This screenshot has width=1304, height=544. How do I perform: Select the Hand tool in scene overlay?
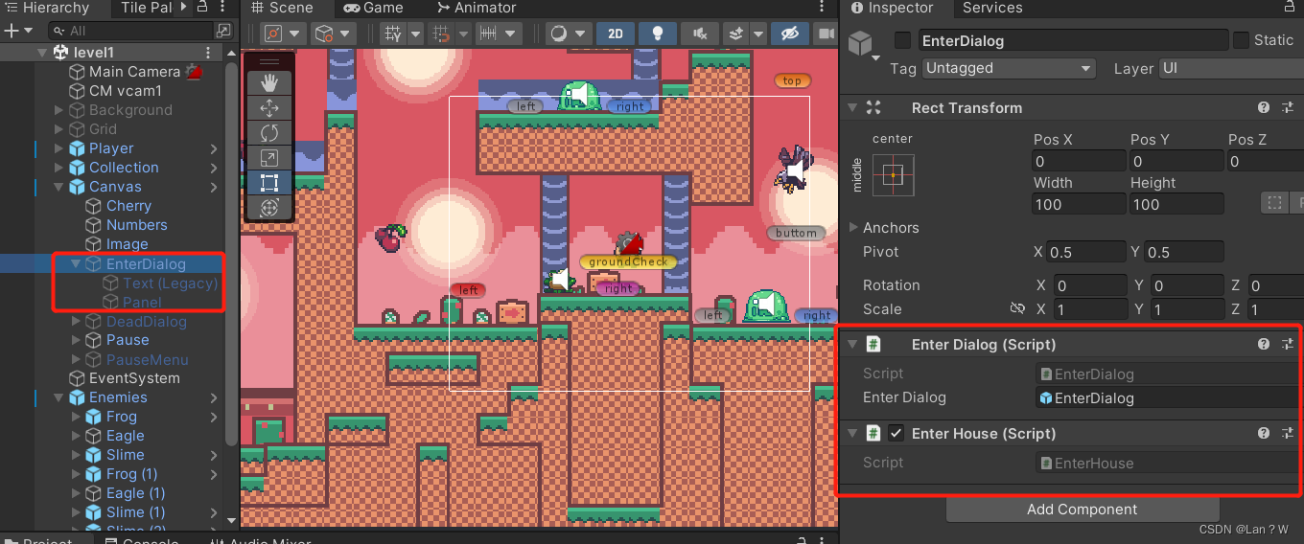(269, 82)
